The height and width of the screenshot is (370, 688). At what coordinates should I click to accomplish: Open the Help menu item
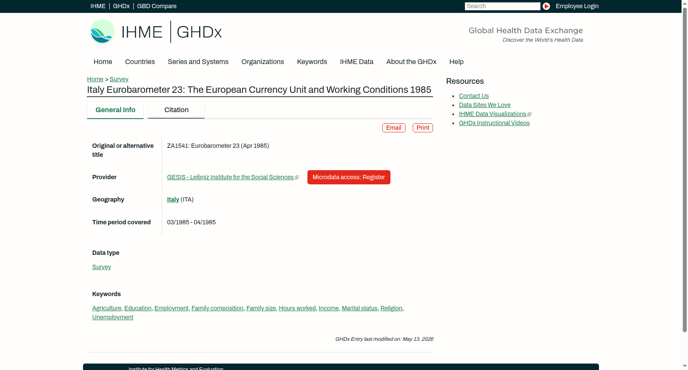(x=456, y=62)
